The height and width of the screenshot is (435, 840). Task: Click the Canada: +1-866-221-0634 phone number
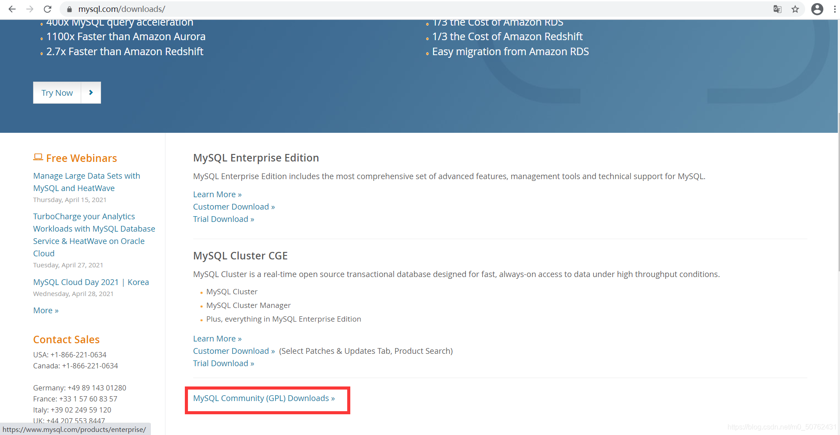coord(75,366)
